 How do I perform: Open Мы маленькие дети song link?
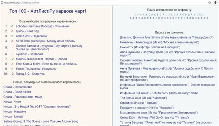pos(159,113)
